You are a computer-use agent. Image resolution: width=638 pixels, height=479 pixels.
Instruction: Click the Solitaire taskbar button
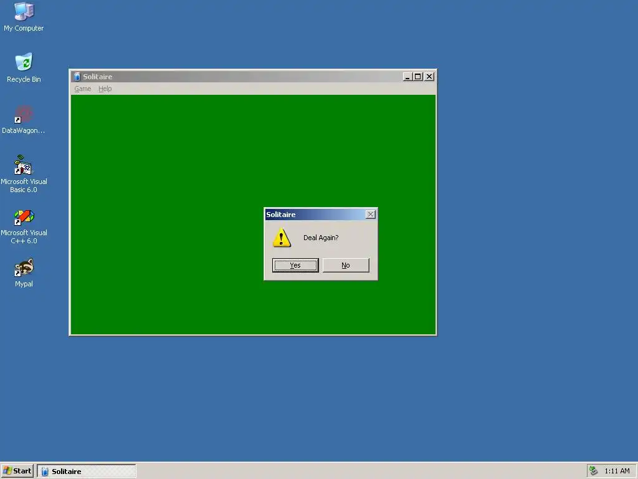pyautogui.click(x=86, y=472)
